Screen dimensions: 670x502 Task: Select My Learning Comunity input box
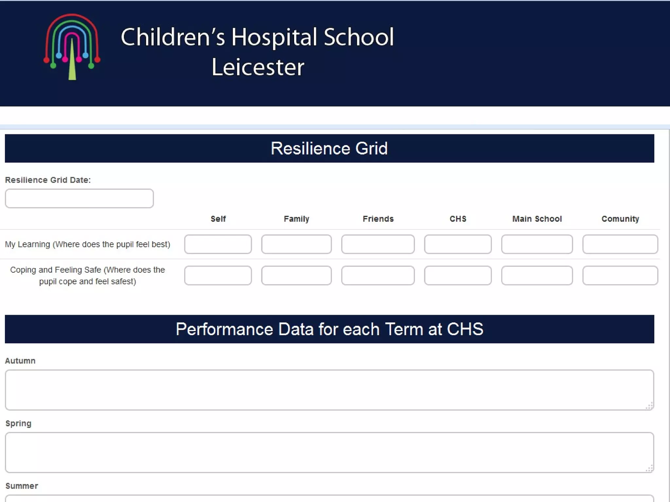(620, 244)
